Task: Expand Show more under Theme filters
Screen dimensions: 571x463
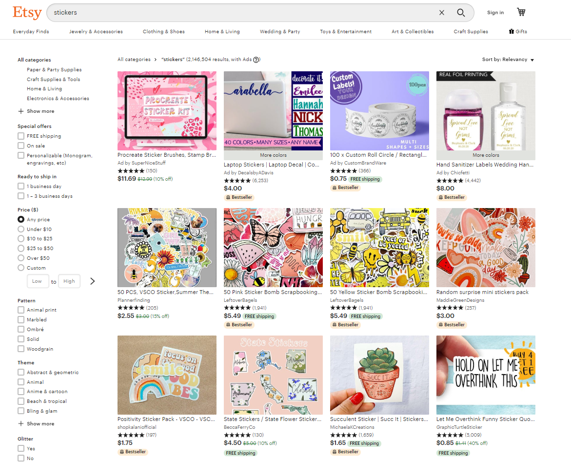Action: pos(37,423)
